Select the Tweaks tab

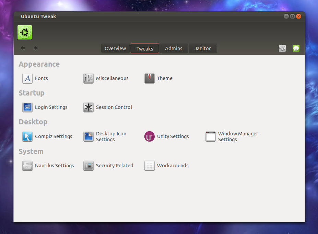tap(144, 48)
